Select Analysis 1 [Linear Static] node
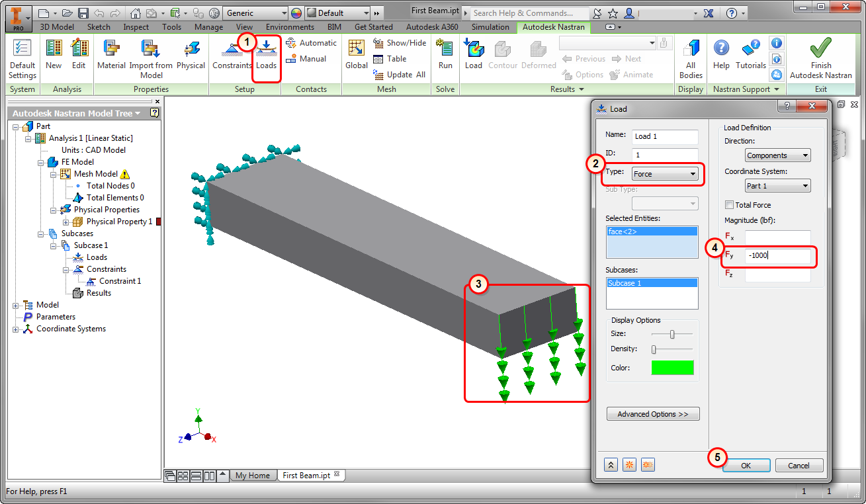The image size is (866, 504). coord(91,138)
